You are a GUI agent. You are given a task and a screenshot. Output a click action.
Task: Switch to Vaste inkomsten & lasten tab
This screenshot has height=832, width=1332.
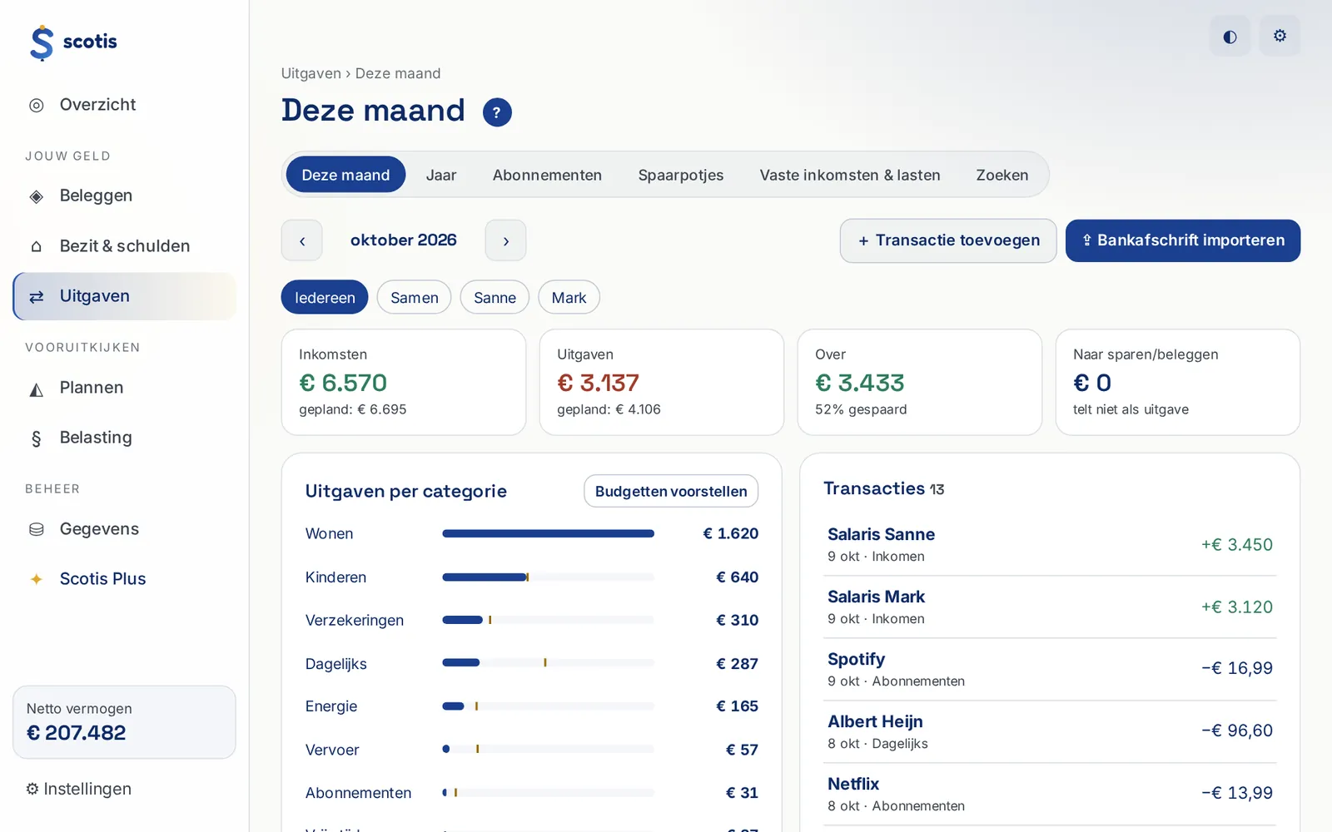coord(850,175)
